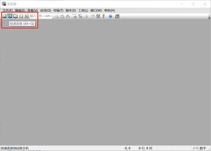Image resolution: width=211 pixels, height=151 pixels.
Task: Open the 文件(F) menu
Action: 8,11
